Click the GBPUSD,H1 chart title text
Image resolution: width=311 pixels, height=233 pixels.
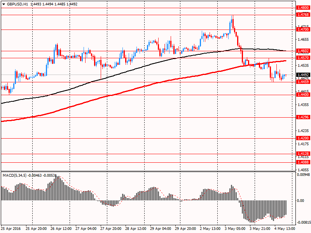(x=17, y=4)
